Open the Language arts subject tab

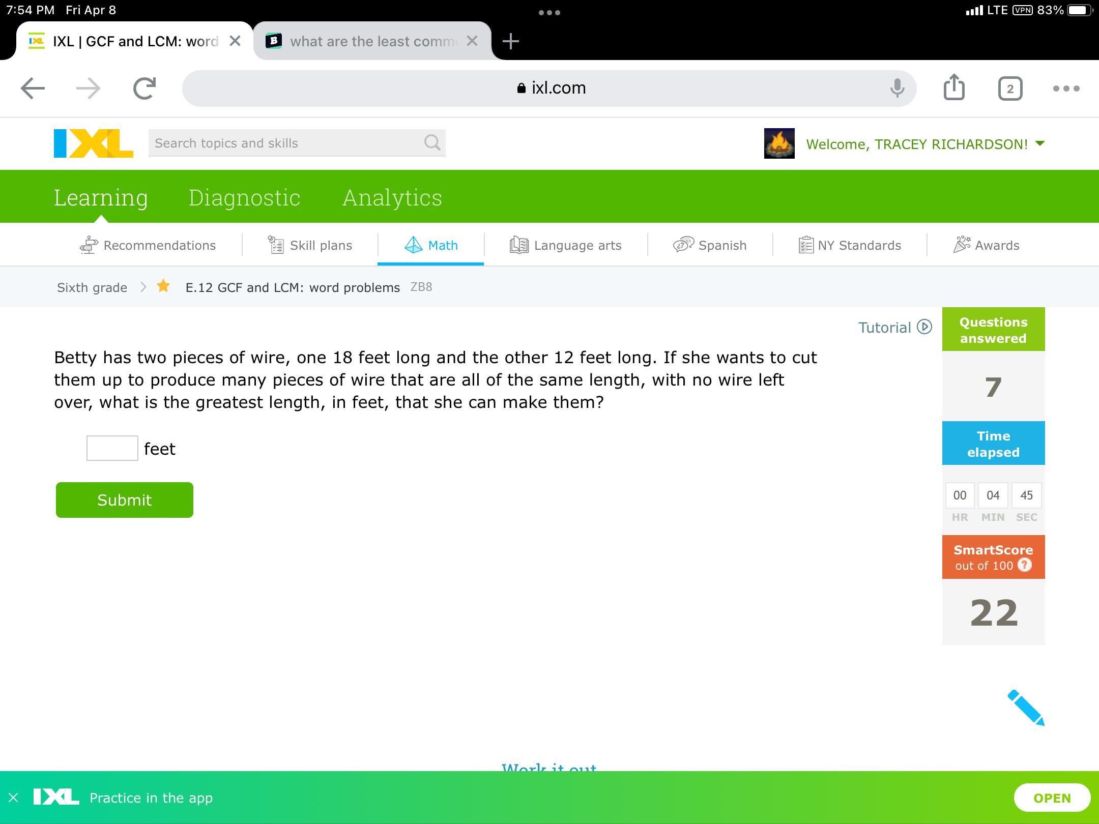click(566, 245)
